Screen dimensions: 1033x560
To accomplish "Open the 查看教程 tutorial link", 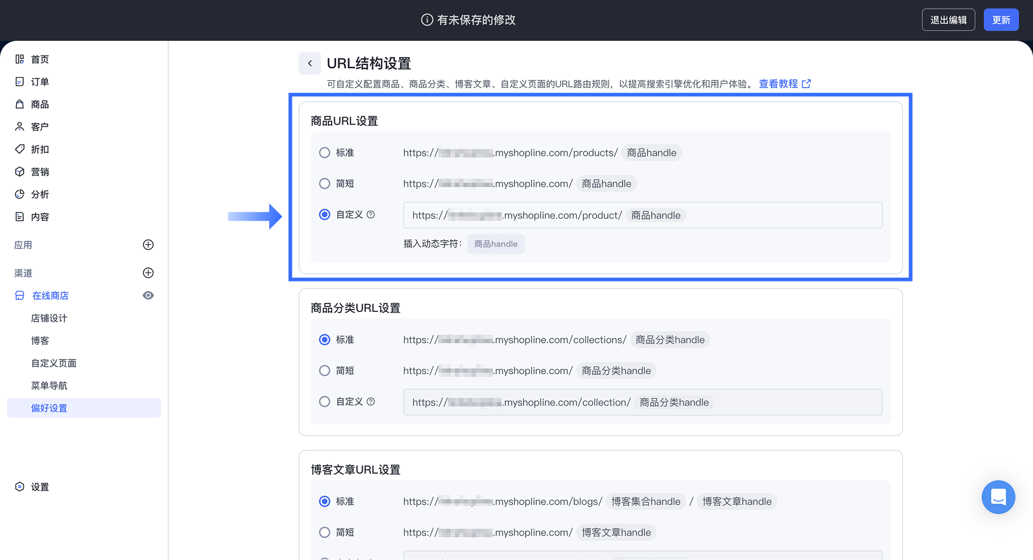I will [784, 84].
